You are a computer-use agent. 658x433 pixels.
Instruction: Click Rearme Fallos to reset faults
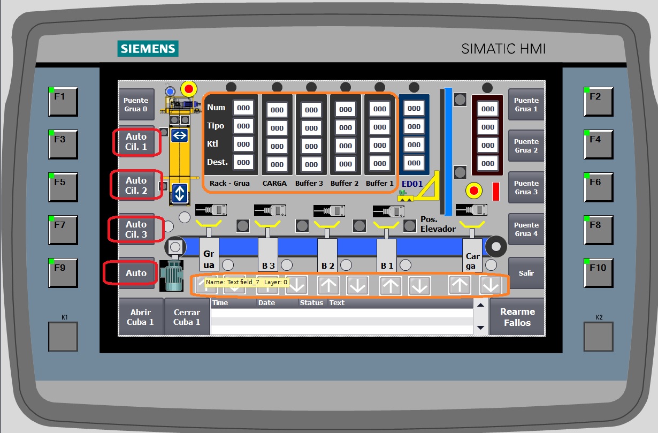(x=517, y=317)
